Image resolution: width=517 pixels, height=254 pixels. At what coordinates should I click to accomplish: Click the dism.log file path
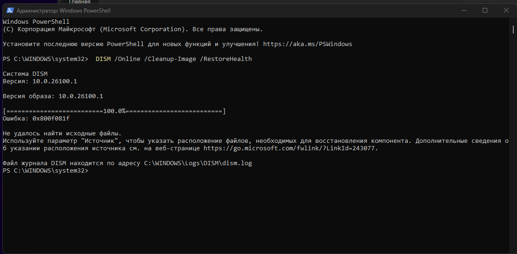point(198,164)
